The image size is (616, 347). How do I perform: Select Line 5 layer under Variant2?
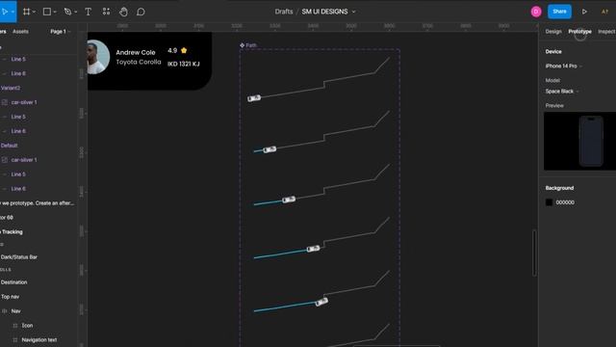[x=18, y=117]
